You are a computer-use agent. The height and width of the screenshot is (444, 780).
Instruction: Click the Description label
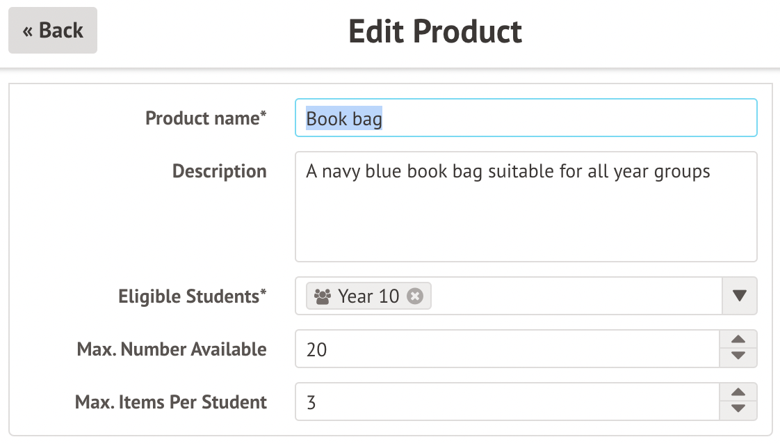click(x=219, y=171)
